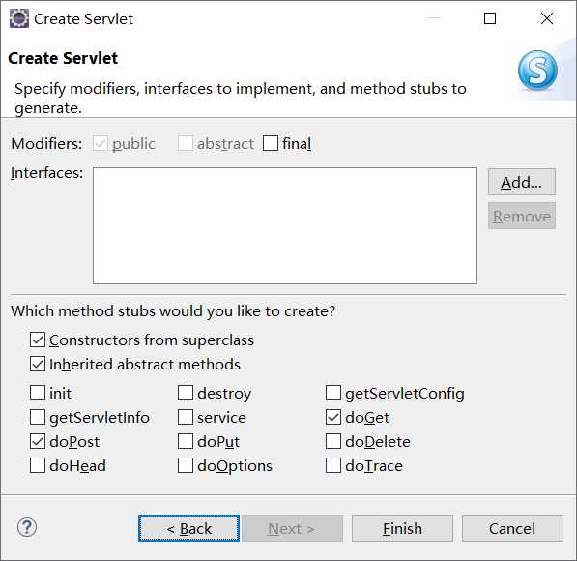The height and width of the screenshot is (561, 577).
Task: Enable the doPut method stub
Action: (x=186, y=441)
